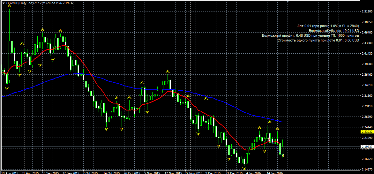Click the '19 Aug 2015' date label
Image resolution: width=374 pixels, height=174 pixels.
tap(10, 173)
